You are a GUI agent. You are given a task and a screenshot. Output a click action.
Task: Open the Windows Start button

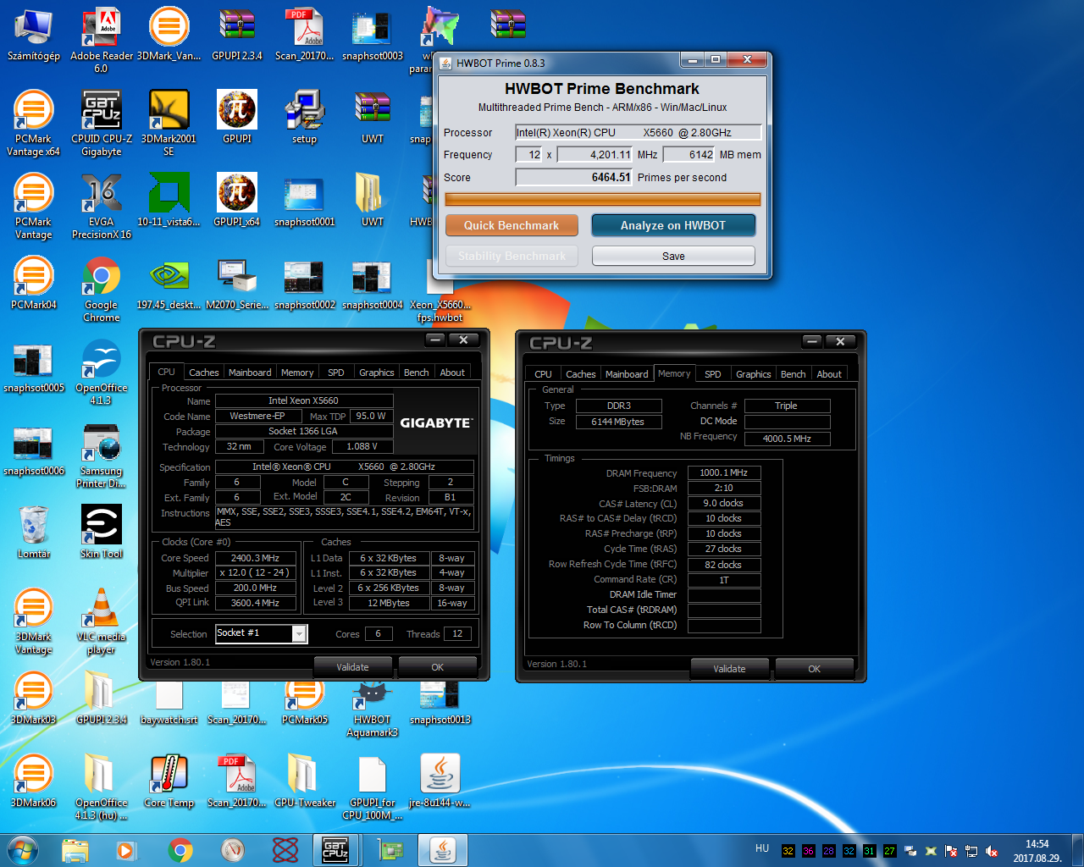pyautogui.click(x=23, y=849)
